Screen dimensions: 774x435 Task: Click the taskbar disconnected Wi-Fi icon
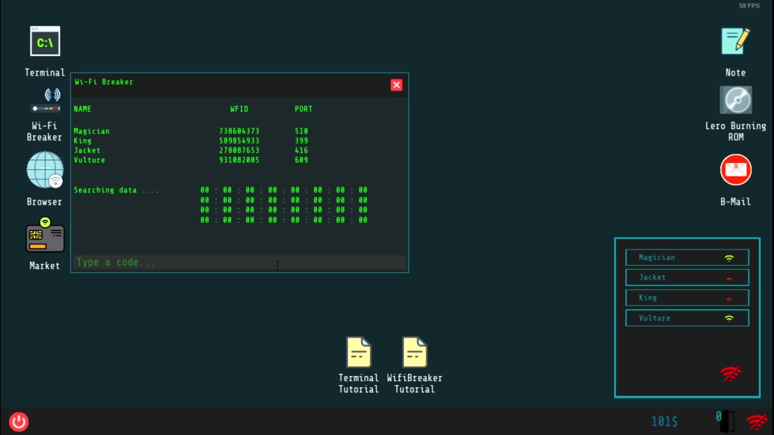pyautogui.click(x=756, y=422)
